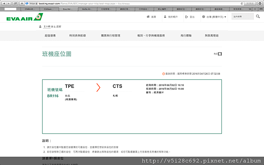Click the browser reload icon
The width and height of the screenshot is (264, 165).
coord(242,4)
